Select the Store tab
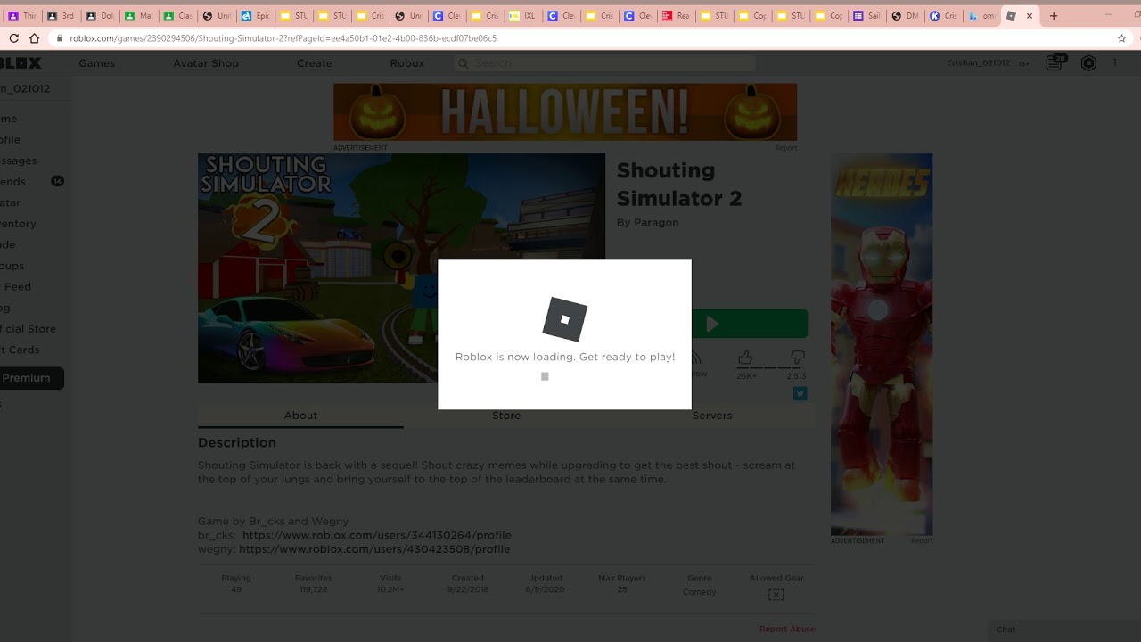Image resolution: width=1141 pixels, height=642 pixels. pos(506,416)
